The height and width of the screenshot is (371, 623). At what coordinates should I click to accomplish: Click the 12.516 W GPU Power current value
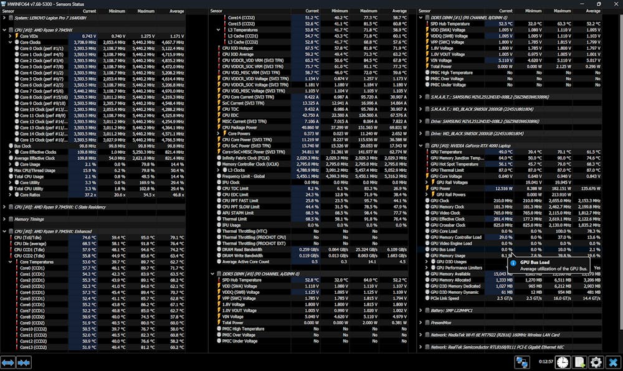point(504,189)
